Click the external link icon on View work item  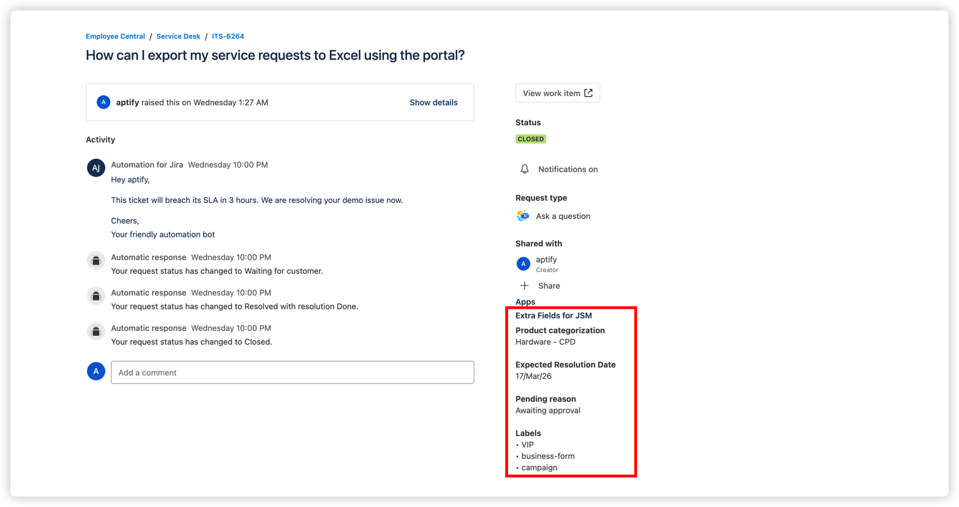point(588,93)
